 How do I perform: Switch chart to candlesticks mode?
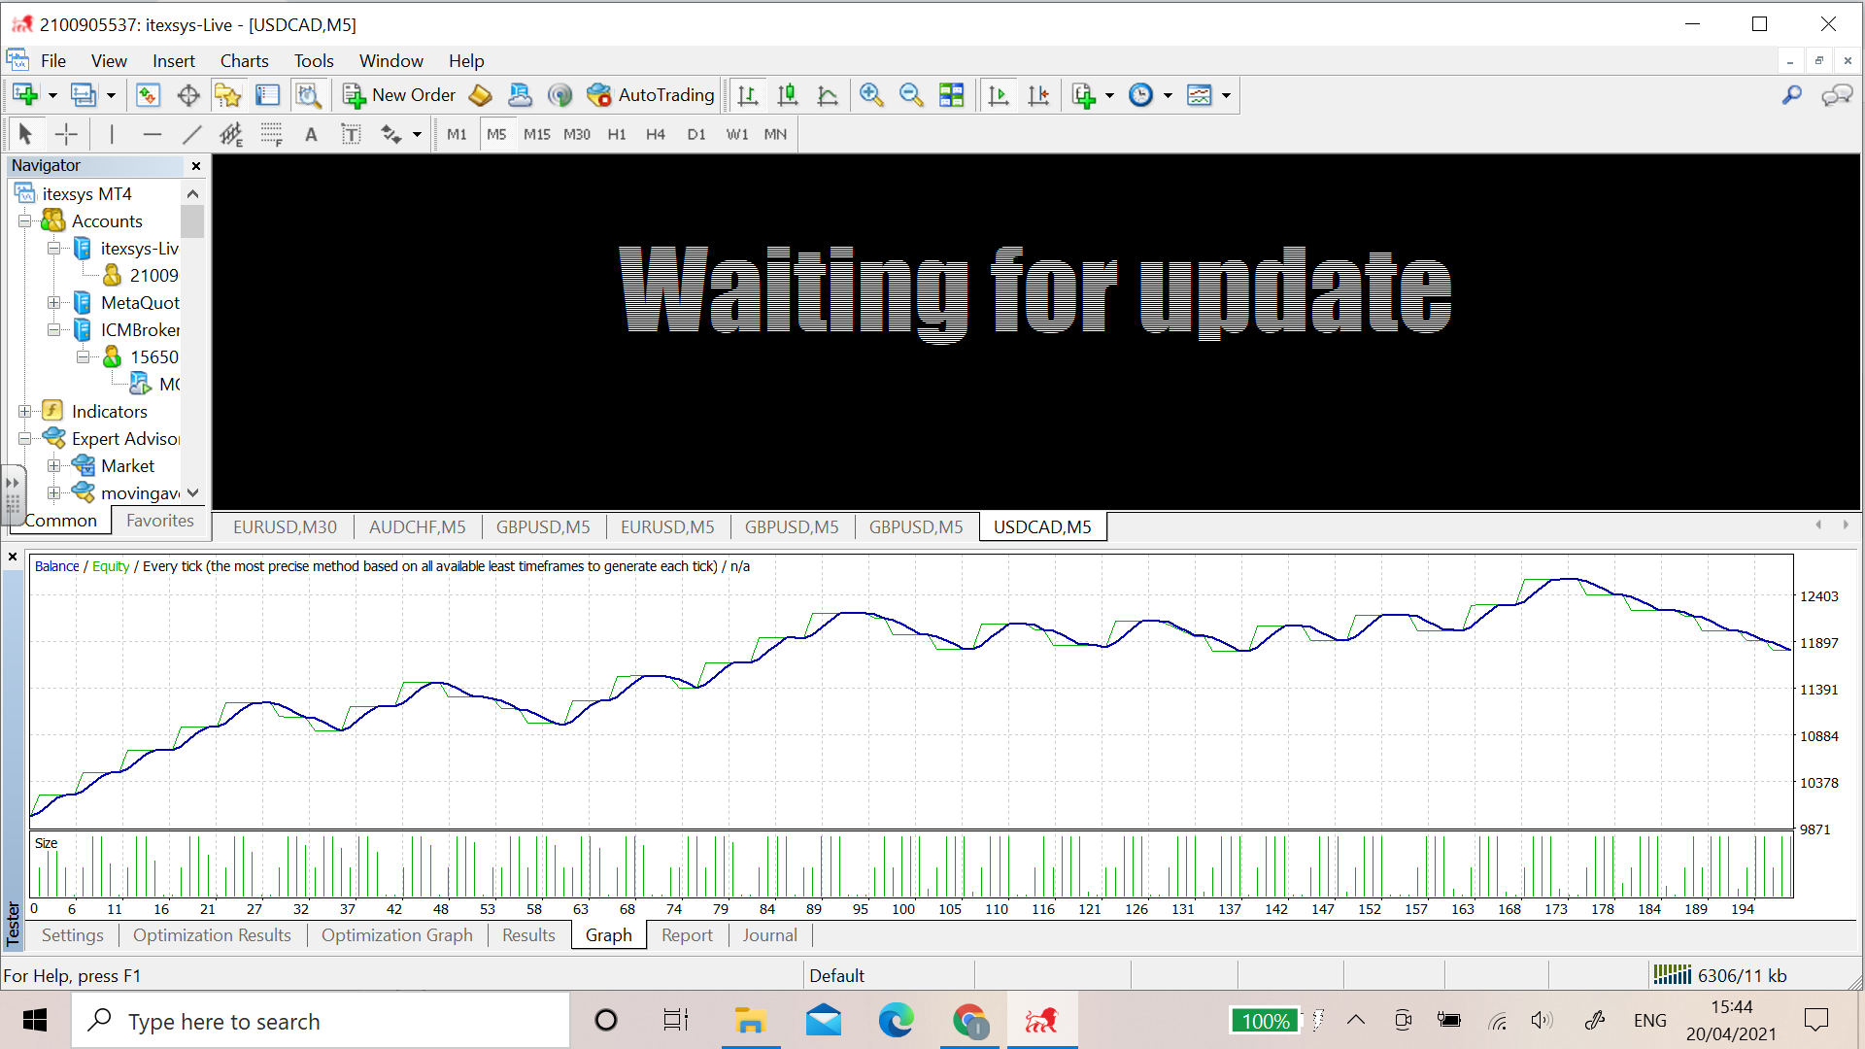pyautogui.click(x=788, y=95)
